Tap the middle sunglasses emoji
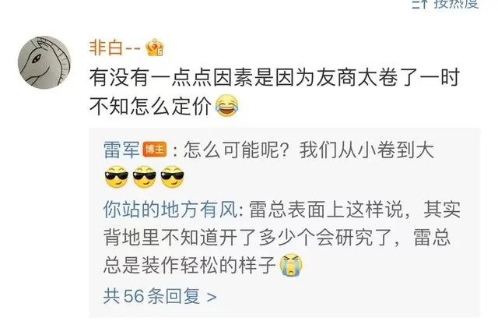The height and width of the screenshot is (328, 498). click(x=145, y=177)
